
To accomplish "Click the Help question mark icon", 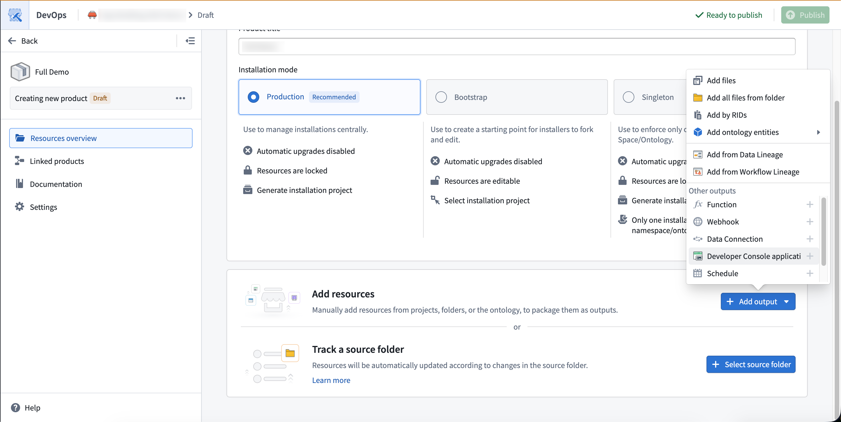I will 15,408.
